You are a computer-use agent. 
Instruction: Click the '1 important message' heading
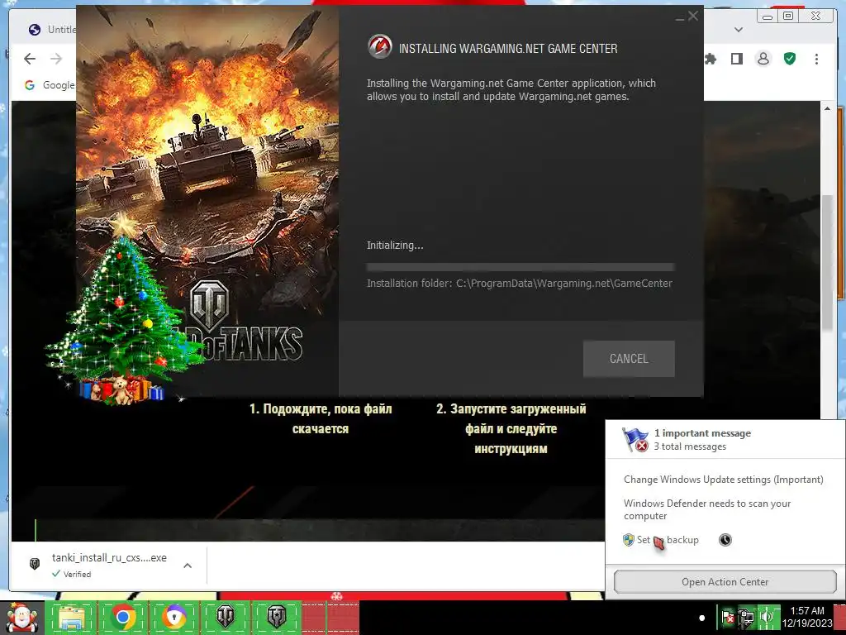(x=702, y=433)
